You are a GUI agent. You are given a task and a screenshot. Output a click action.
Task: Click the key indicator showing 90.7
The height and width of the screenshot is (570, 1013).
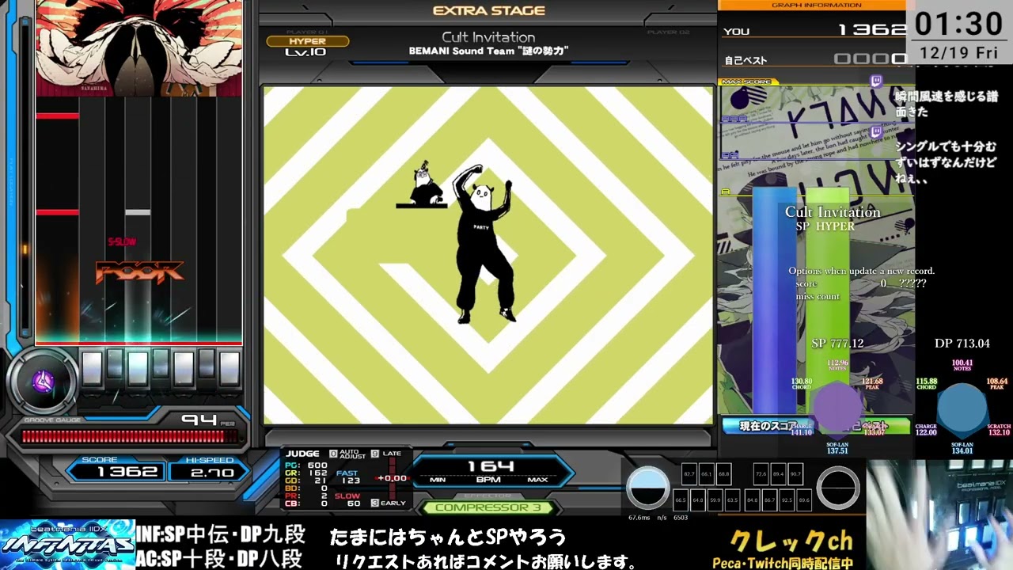795,474
